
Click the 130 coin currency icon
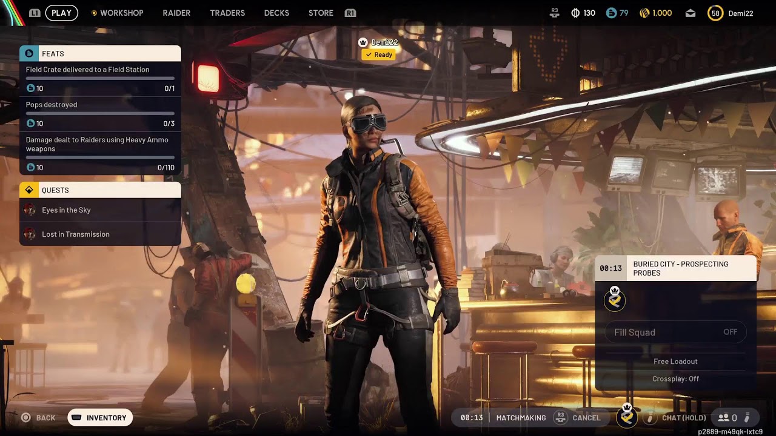tap(575, 13)
